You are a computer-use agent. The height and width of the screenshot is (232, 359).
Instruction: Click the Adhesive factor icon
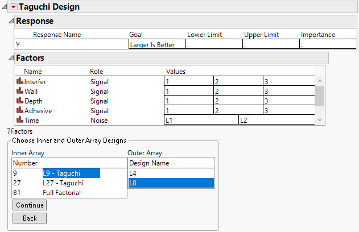[x=19, y=111]
